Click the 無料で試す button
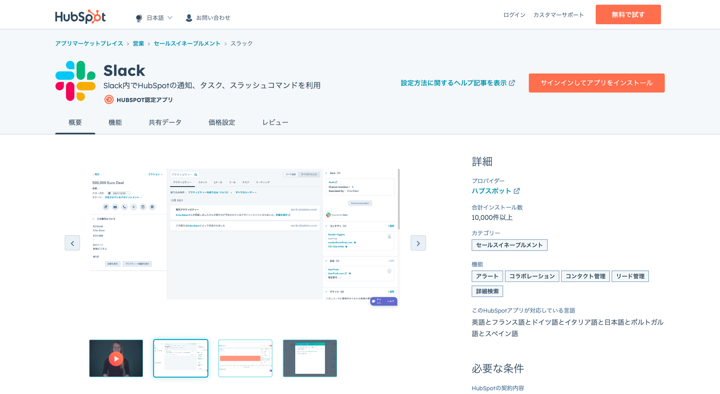The width and height of the screenshot is (720, 394). click(628, 14)
